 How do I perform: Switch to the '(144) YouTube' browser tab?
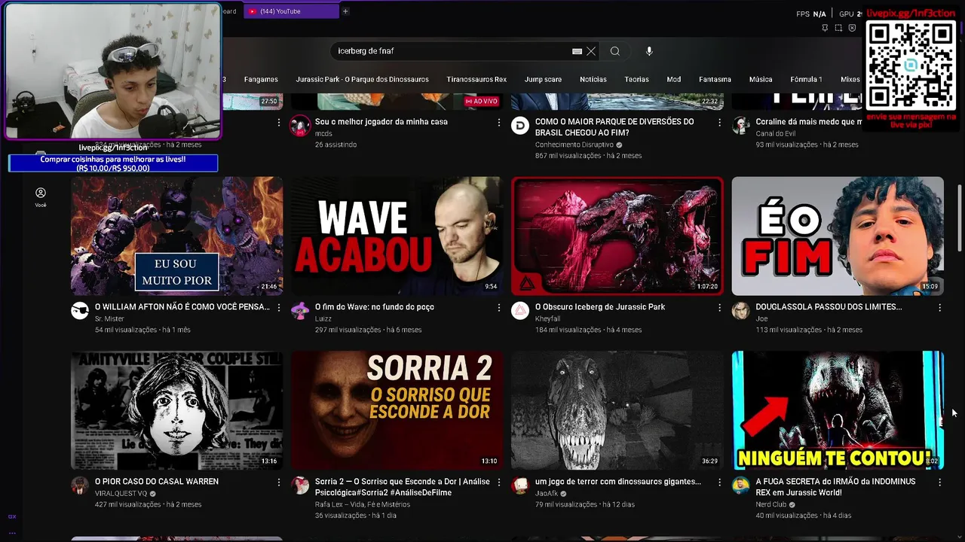pos(291,11)
